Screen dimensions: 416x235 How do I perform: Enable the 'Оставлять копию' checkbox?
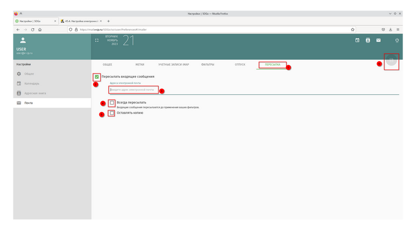[112, 113]
